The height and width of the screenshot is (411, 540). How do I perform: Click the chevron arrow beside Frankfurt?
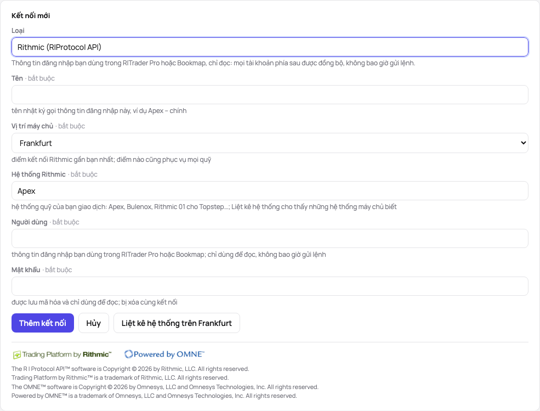click(523, 143)
